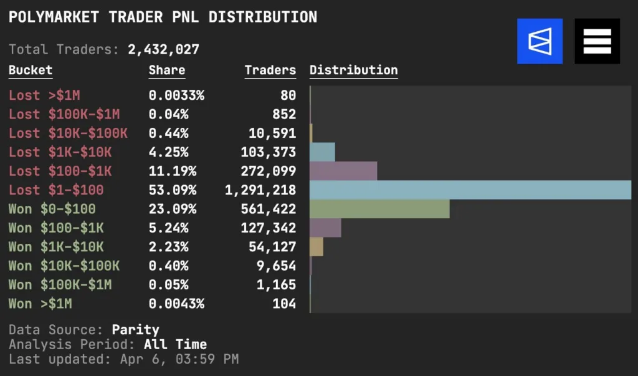Click the Traders column header
Viewport: 638px width, 376px height.
[270, 70]
